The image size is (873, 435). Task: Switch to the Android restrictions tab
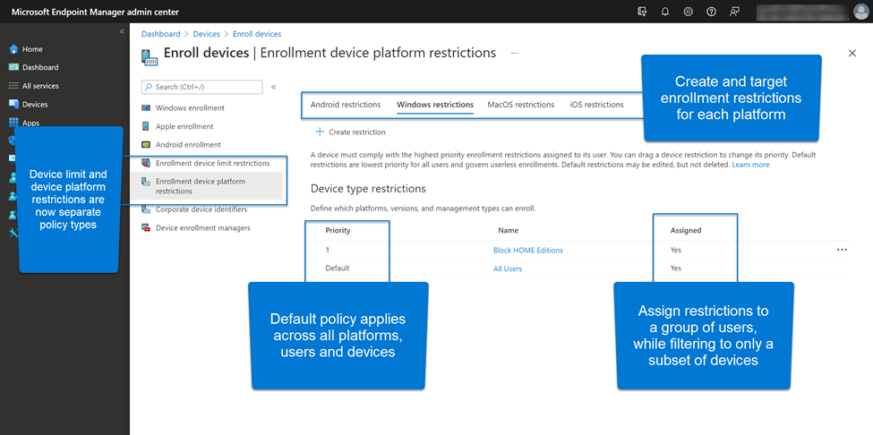coord(346,105)
